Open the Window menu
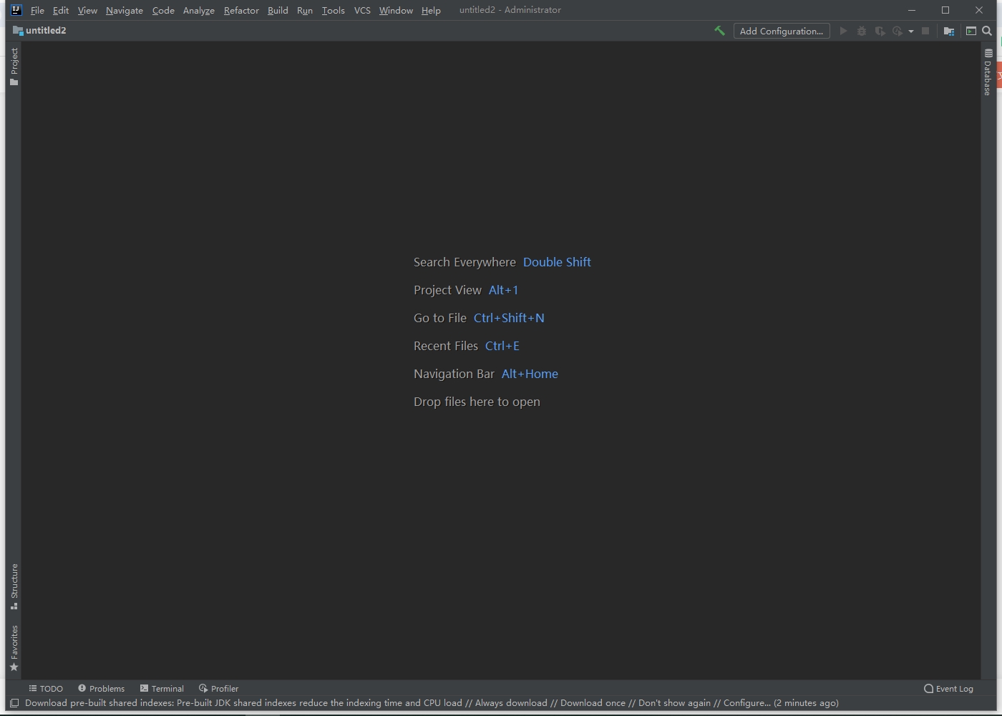Screen dimensions: 1002x716 click(396, 10)
